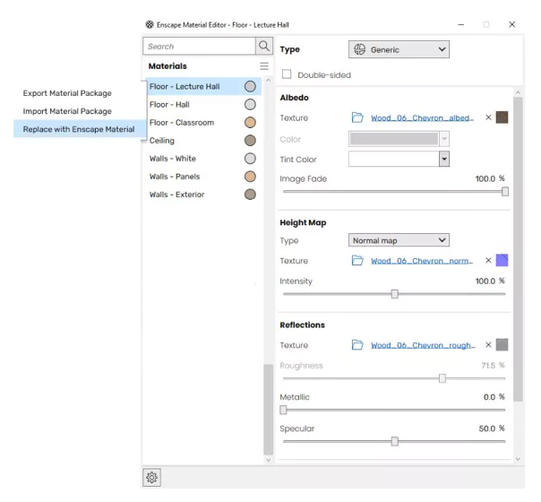Click Walls - Exterior material preview circle
Screen dimensions: 541x502
pyautogui.click(x=250, y=195)
